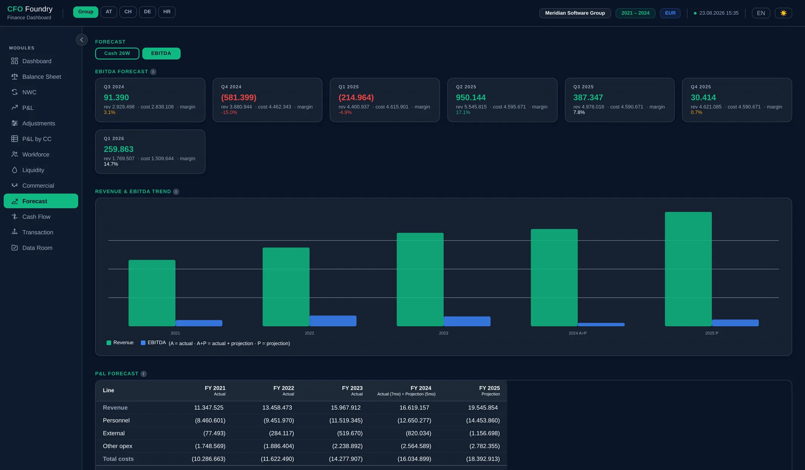Viewport: 805px width, 470px height.
Task: Click the Commercial handshake icon
Action: click(x=14, y=185)
